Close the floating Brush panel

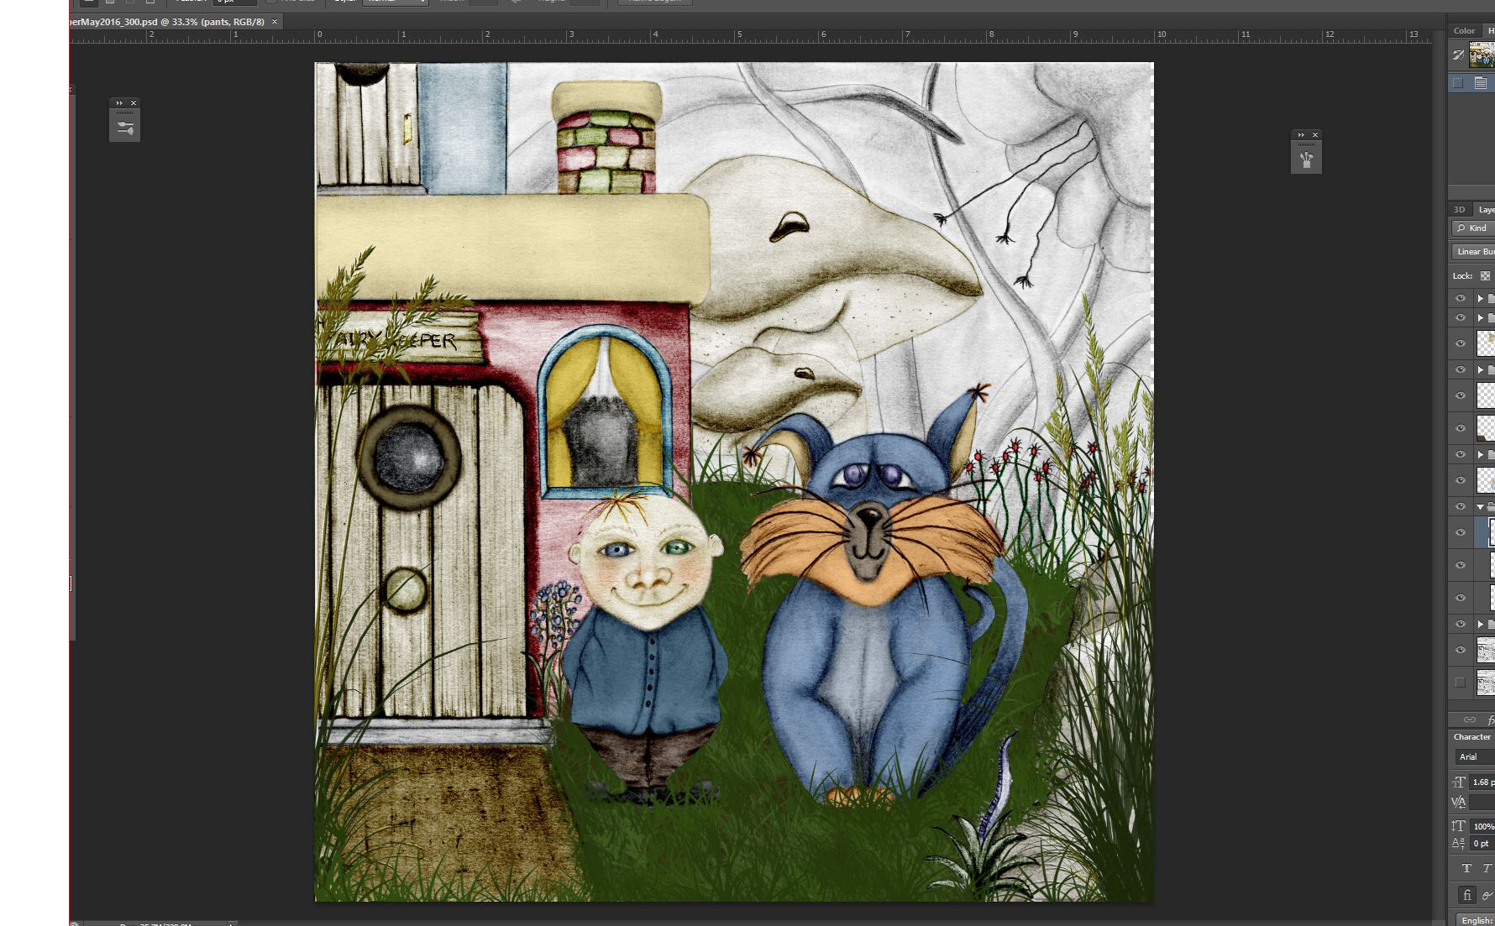click(x=1315, y=135)
